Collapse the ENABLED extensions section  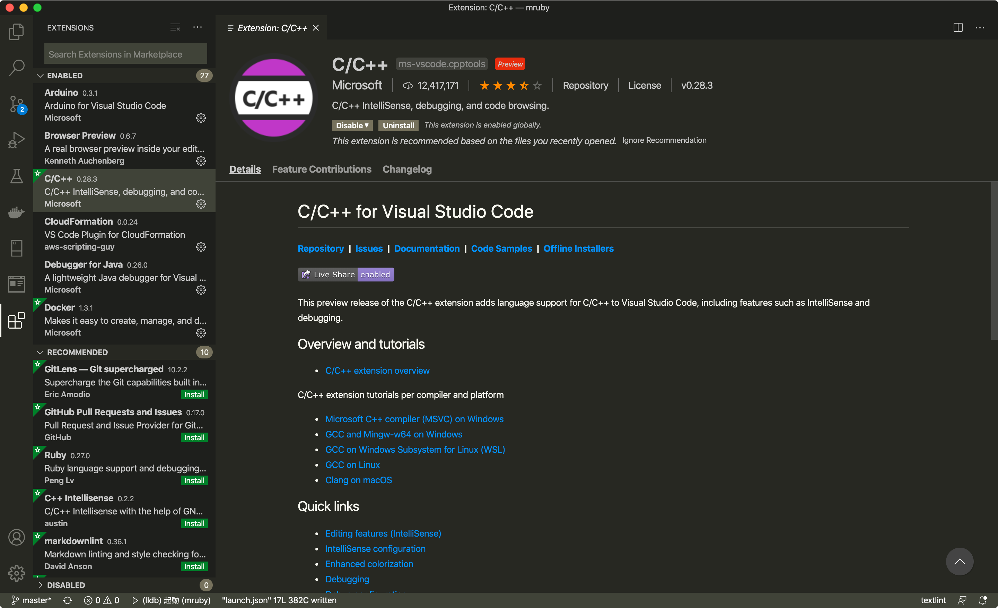click(40, 75)
